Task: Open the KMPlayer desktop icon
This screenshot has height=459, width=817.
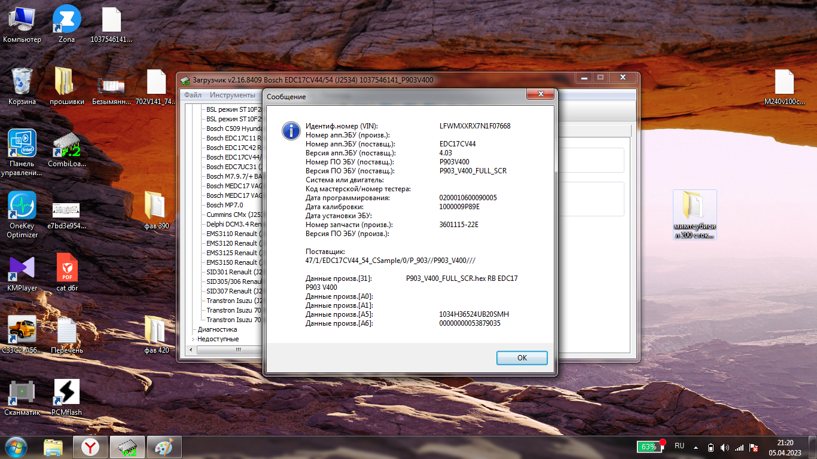Action: pos(23,273)
